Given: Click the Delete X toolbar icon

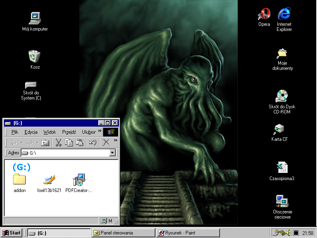Looking at the screenshot, I should [106, 142].
